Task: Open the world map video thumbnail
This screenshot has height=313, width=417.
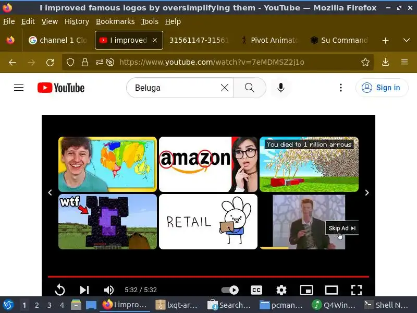Action: (x=107, y=164)
